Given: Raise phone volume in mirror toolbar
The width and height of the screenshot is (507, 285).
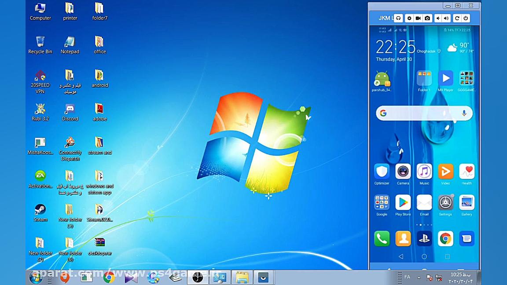Looking at the screenshot, I should click(446, 18).
